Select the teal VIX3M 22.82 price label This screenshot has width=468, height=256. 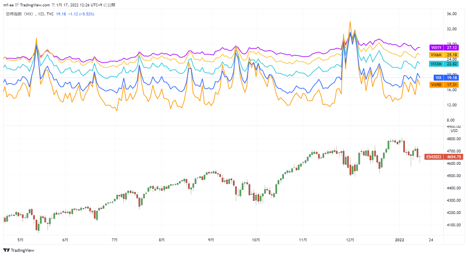tap(444, 64)
